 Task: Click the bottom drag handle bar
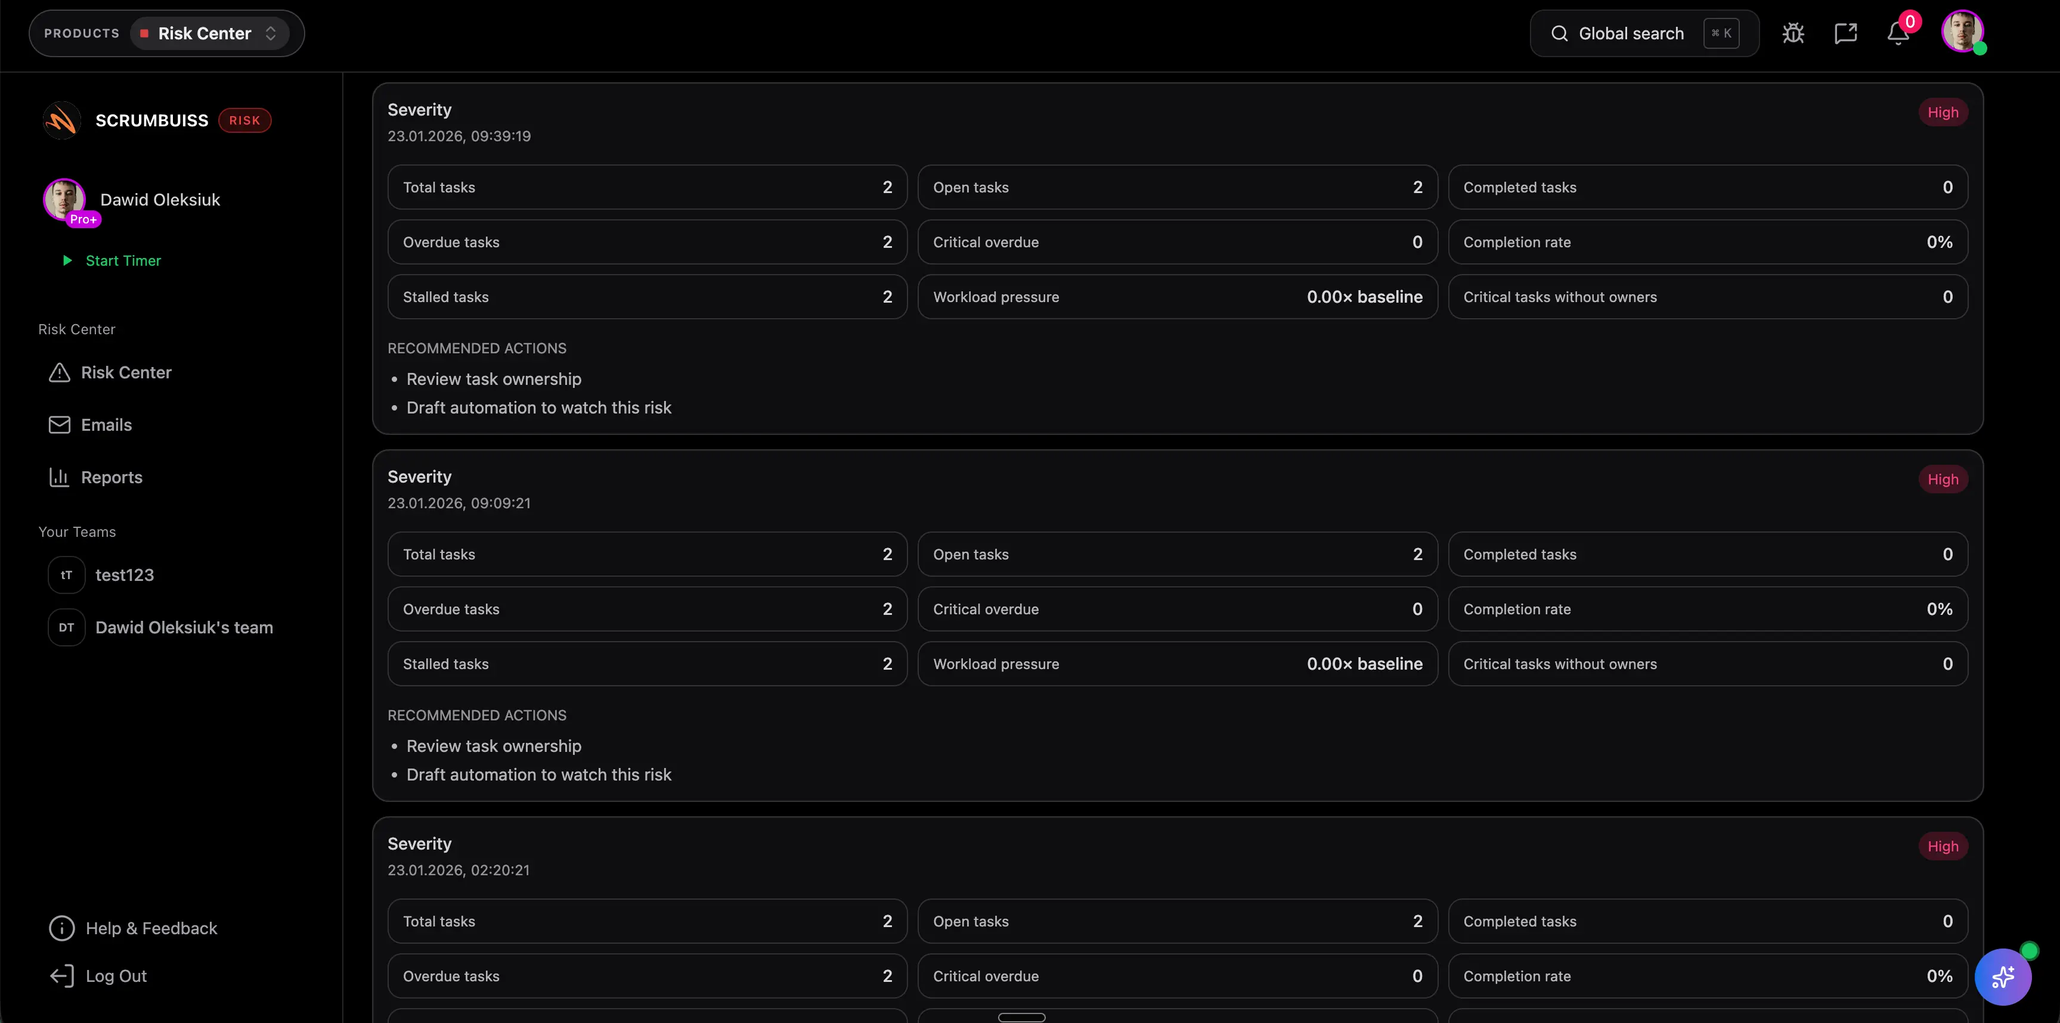[1021, 1016]
